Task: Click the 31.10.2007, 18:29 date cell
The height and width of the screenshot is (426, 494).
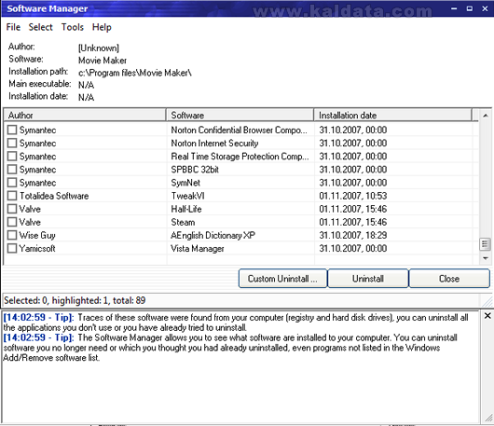Action: pyautogui.click(x=353, y=235)
